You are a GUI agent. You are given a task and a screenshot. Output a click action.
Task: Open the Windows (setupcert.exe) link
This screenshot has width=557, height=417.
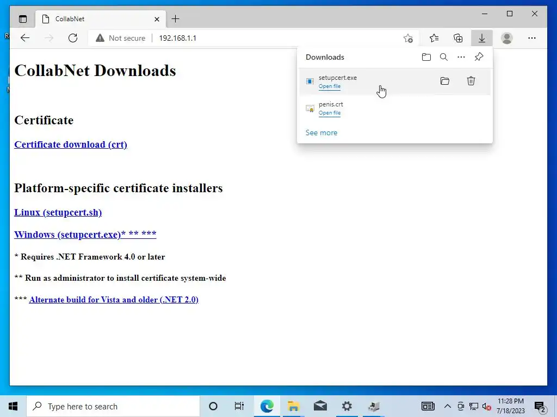point(85,234)
